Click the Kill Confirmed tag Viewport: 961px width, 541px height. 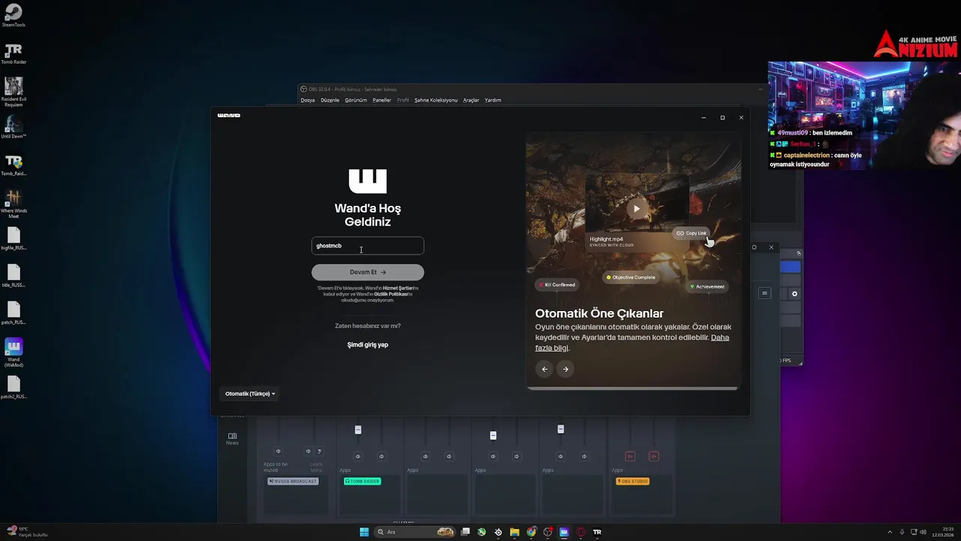coord(556,286)
